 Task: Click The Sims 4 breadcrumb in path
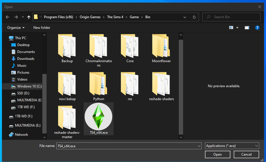(116, 17)
